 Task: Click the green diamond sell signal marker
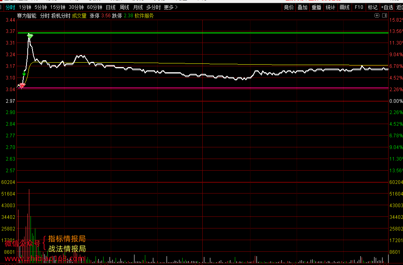30,37
